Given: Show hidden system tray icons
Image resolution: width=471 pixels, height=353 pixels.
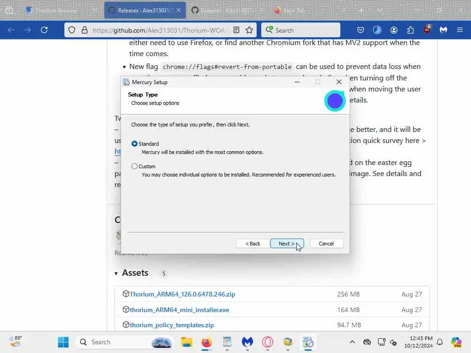Looking at the screenshot, I should pyautogui.click(x=352, y=342).
